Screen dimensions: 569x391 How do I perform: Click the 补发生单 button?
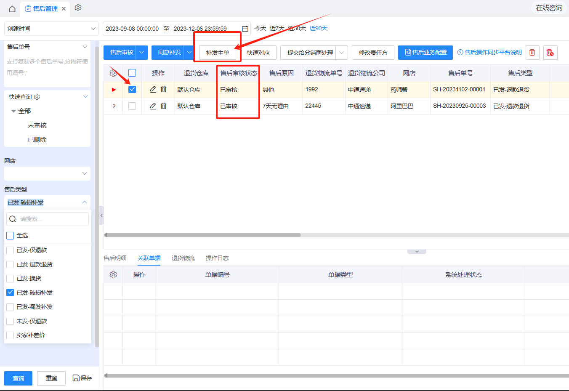click(x=218, y=53)
